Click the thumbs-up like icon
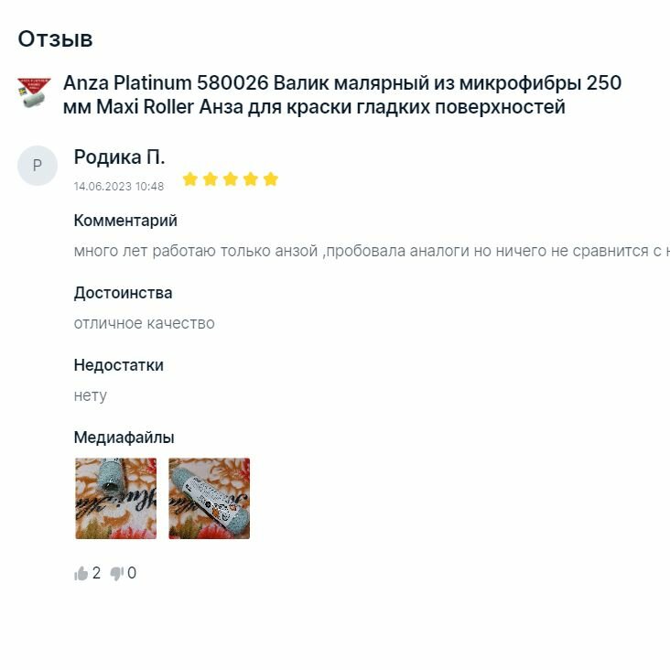 81,573
